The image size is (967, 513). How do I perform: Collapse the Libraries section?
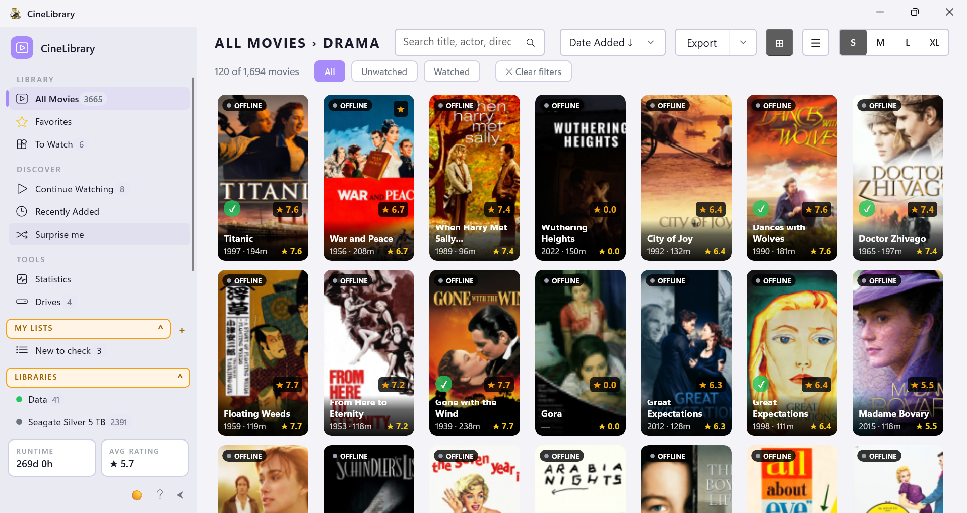98,377
